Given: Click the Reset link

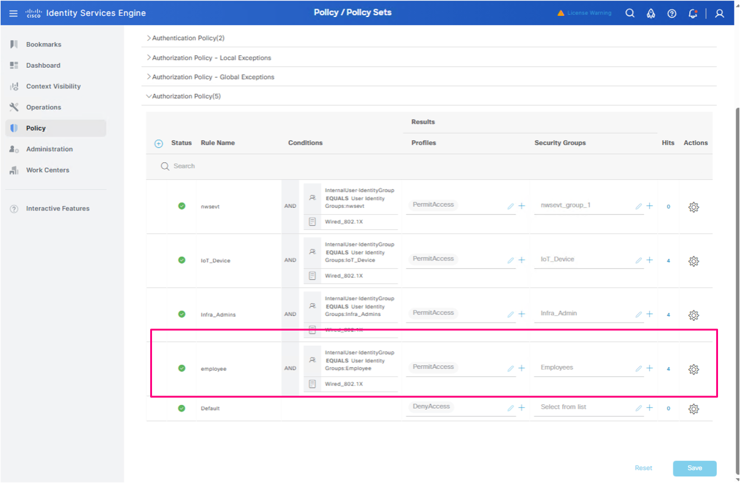Looking at the screenshot, I should point(644,468).
